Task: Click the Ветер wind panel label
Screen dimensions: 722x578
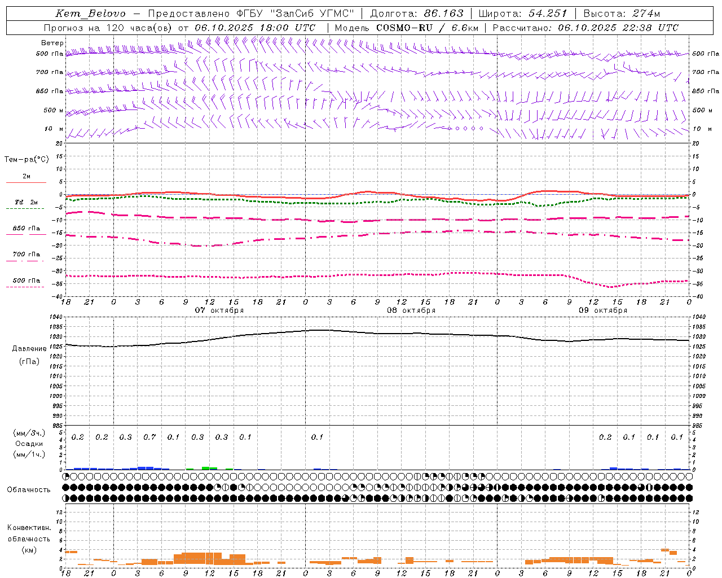Action: 52,43
